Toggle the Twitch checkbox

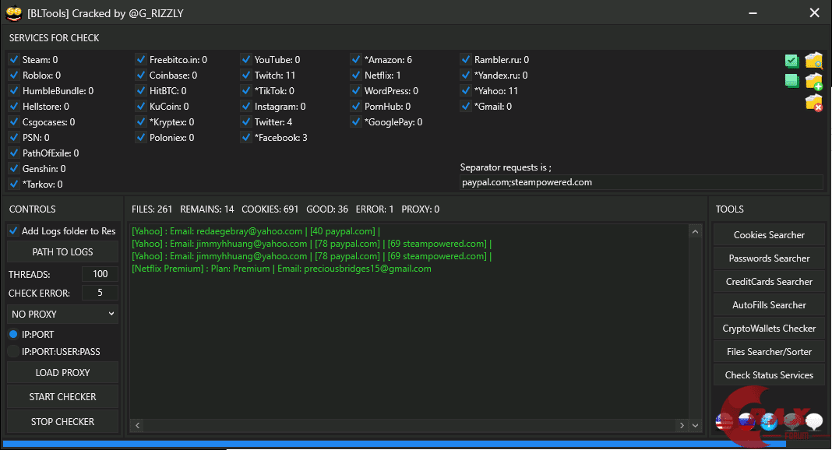[246, 75]
